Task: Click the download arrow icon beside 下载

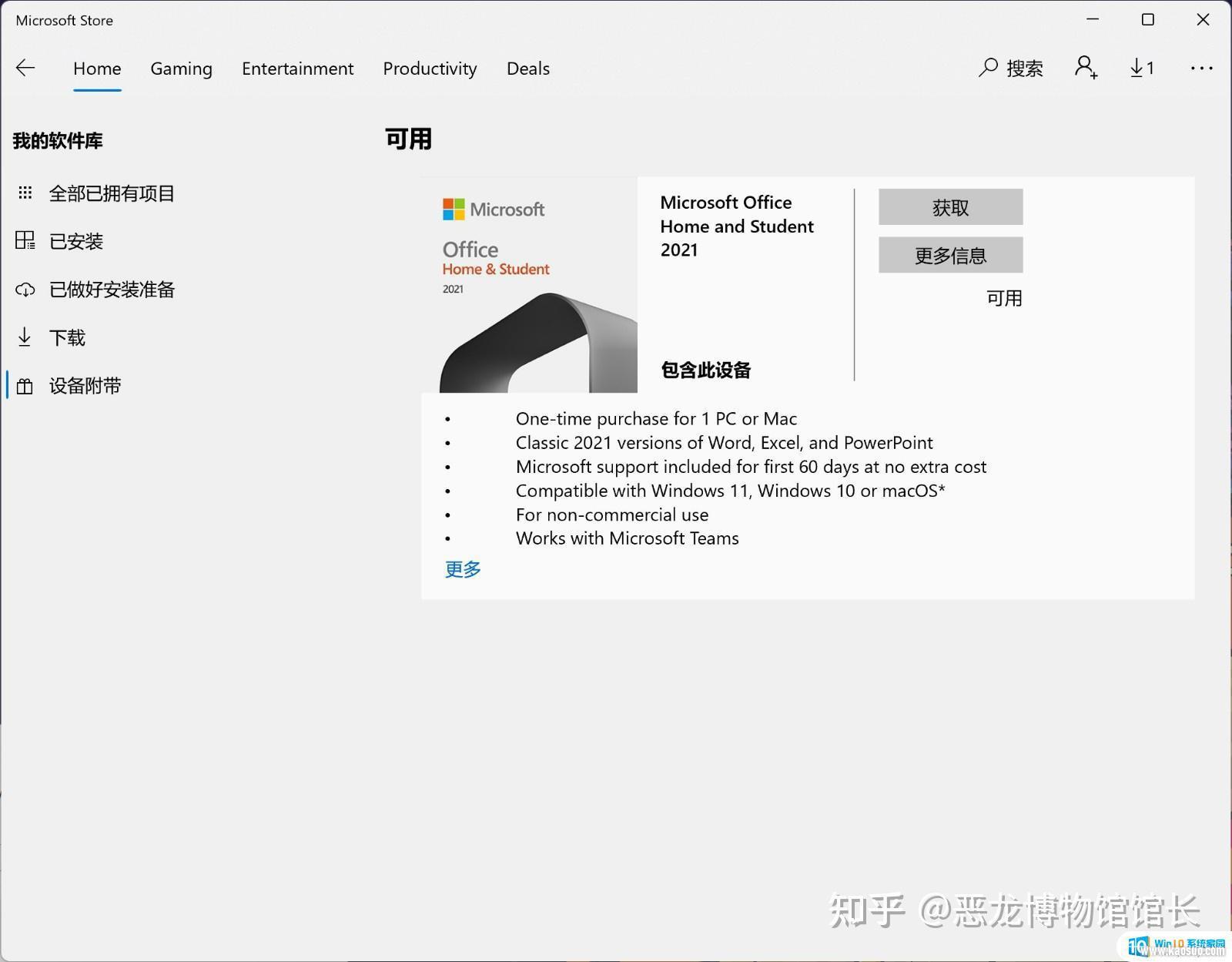Action: [25, 337]
